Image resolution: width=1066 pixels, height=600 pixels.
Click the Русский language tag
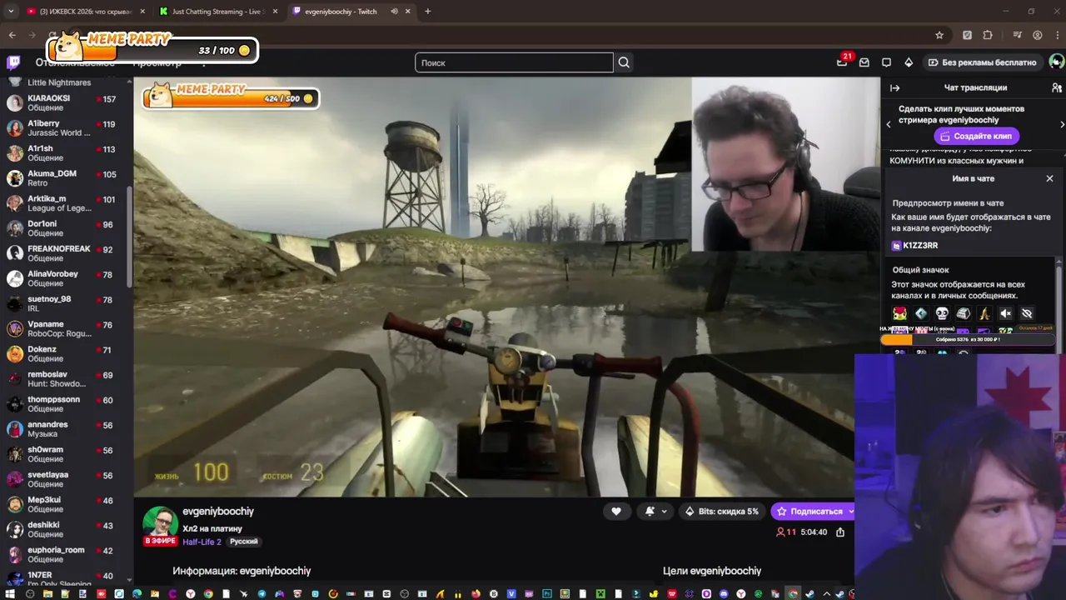(x=244, y=542)
